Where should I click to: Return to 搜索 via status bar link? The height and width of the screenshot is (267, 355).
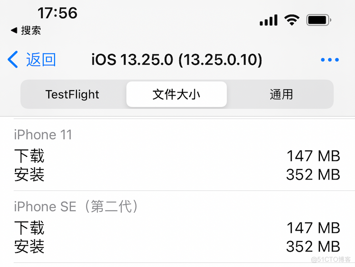click(x=31, y=31)
